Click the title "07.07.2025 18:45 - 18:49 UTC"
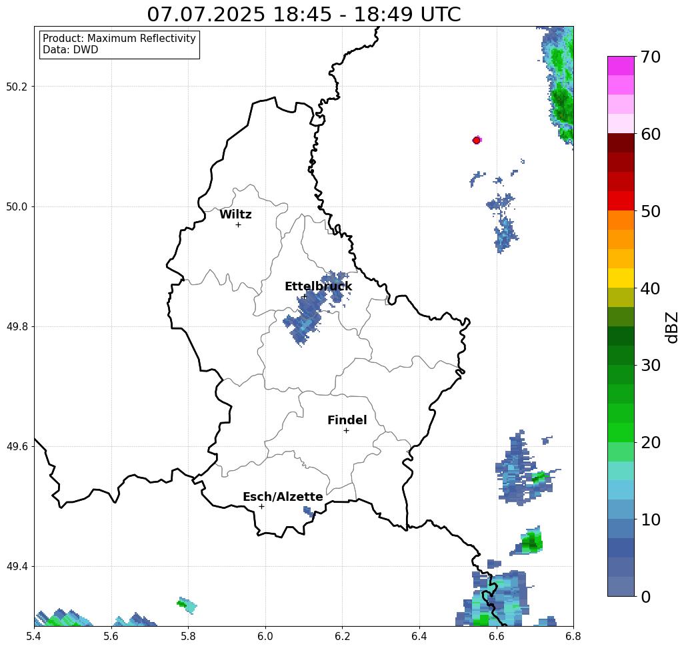686x648 pixels. coord(303,14)
